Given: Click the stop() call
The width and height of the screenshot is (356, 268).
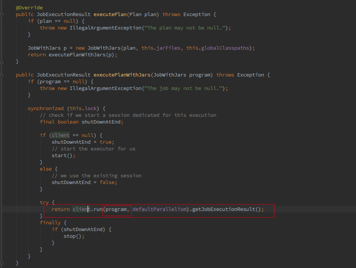Looking at the screenshot, I should click(73, 236).
